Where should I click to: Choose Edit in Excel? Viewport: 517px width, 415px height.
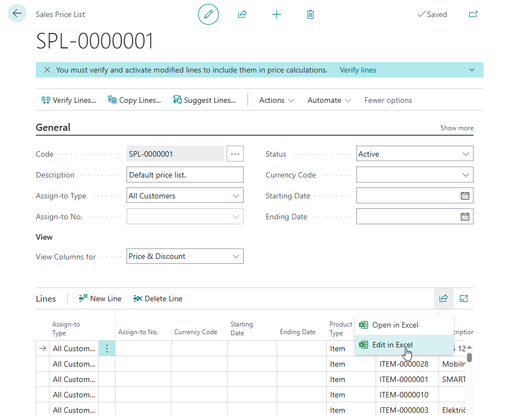[x=404, y=345]
